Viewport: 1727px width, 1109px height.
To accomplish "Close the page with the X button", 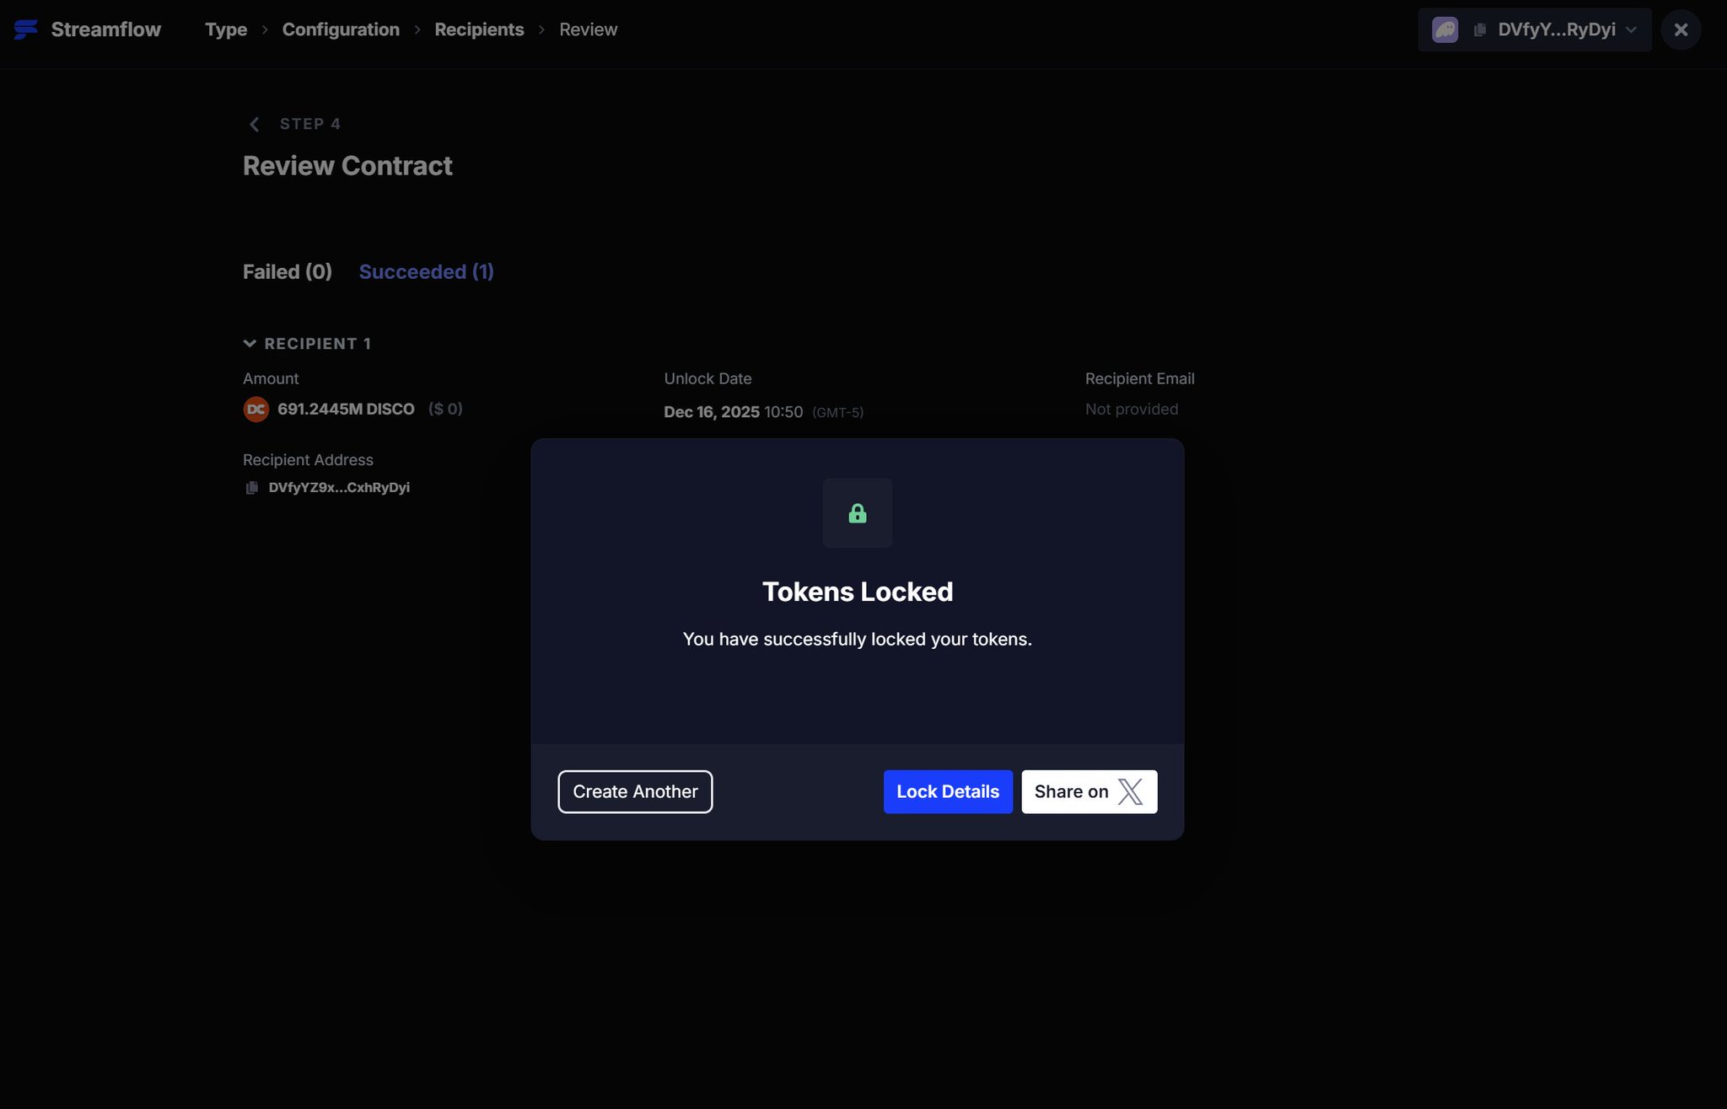I will pos(1680,29).
